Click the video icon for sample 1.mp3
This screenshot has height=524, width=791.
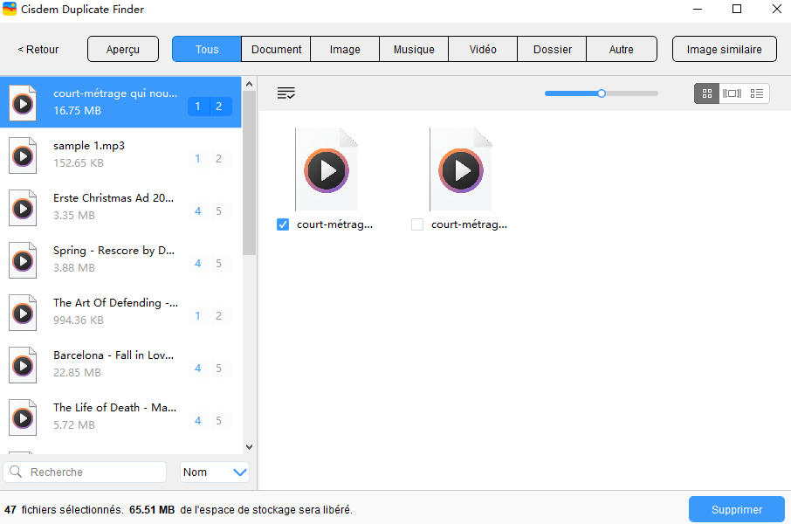point(23,156)
